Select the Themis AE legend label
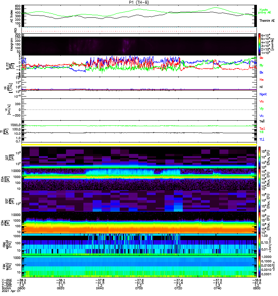278x296 pixels. tap(267, 21)
